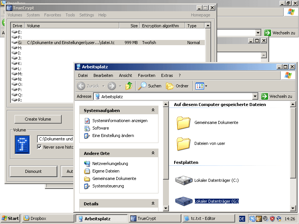This screenshot has height=224, width=299.
Task: Click the Software link
Action: (101, 128)
